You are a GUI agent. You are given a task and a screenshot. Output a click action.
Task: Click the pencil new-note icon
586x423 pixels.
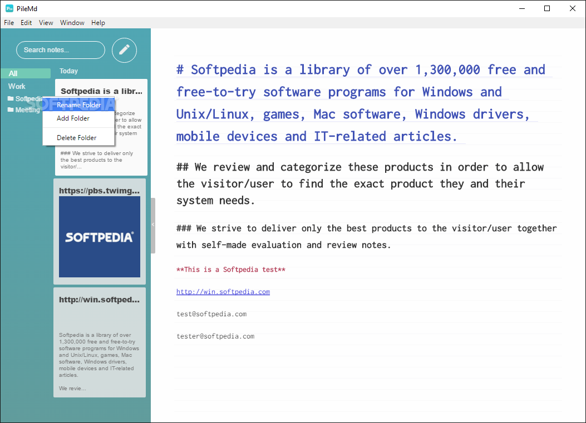coord(124,50)
